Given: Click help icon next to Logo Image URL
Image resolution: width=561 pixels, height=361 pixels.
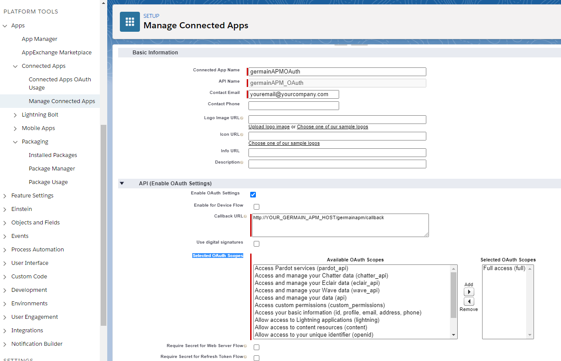Looking at the screenshot, I should [x=241, y=118].
